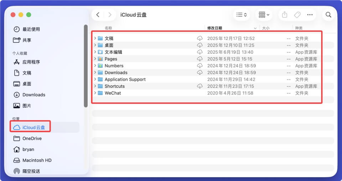Open the grouping options dropdown

pos(264,15)
